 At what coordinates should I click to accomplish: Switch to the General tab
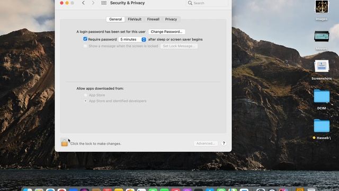point(115,19)
